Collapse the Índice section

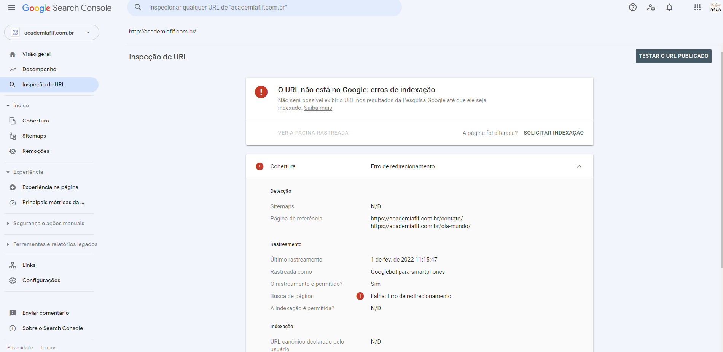click(x=8, y=106)
